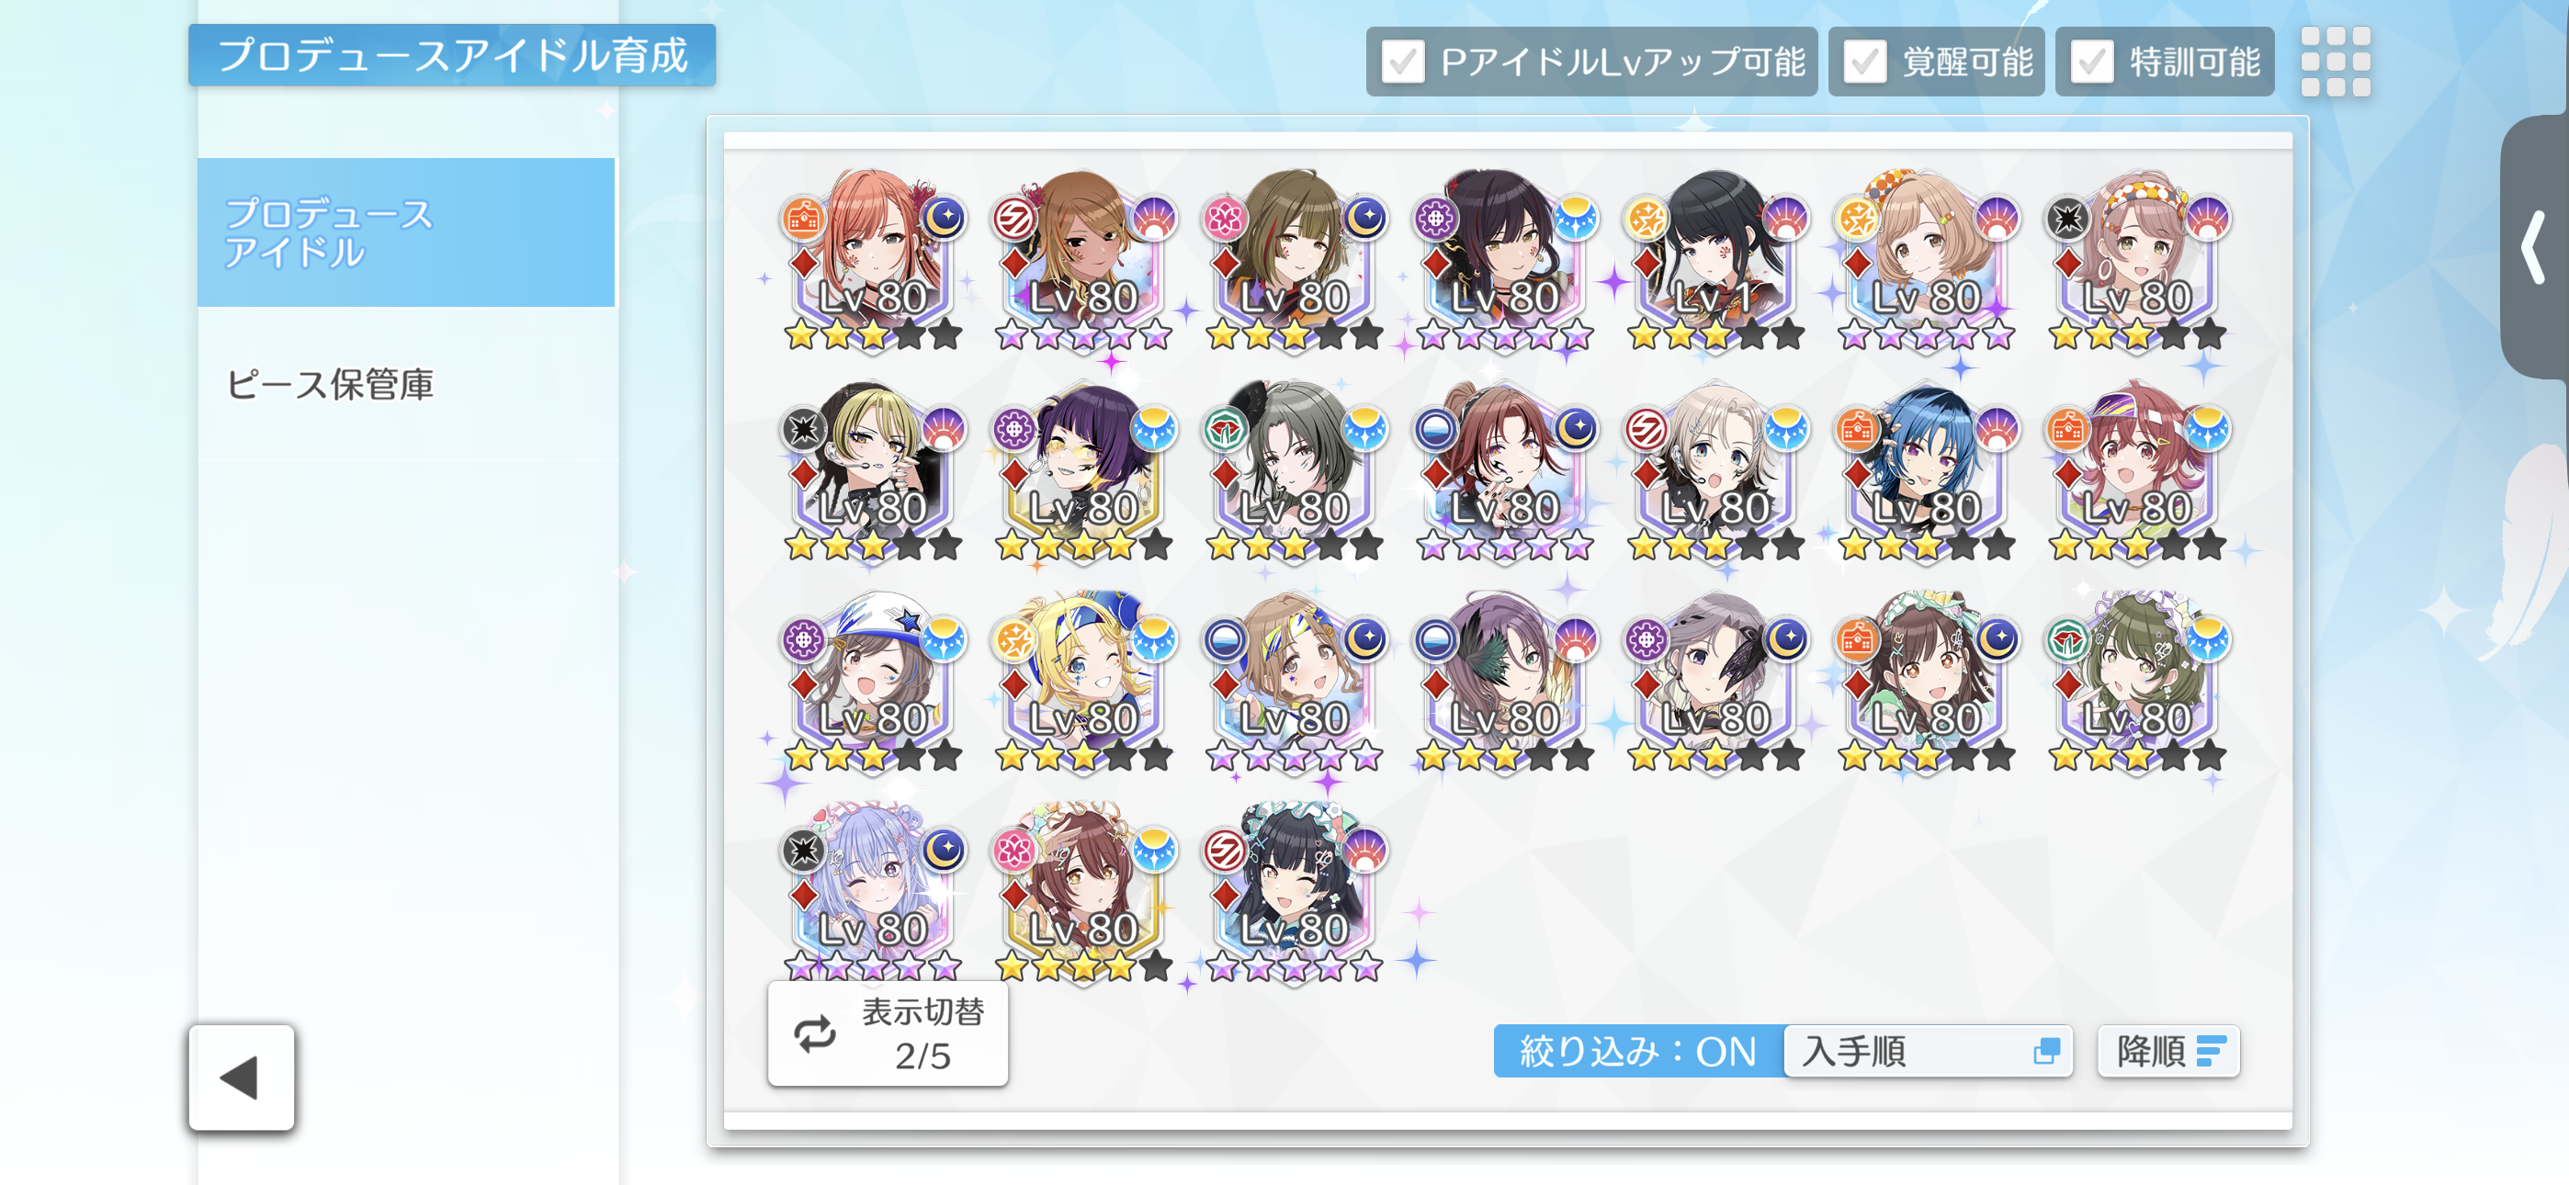Expand the right side panel chevron
Screen dimensions: 2569x1185
2535,247
